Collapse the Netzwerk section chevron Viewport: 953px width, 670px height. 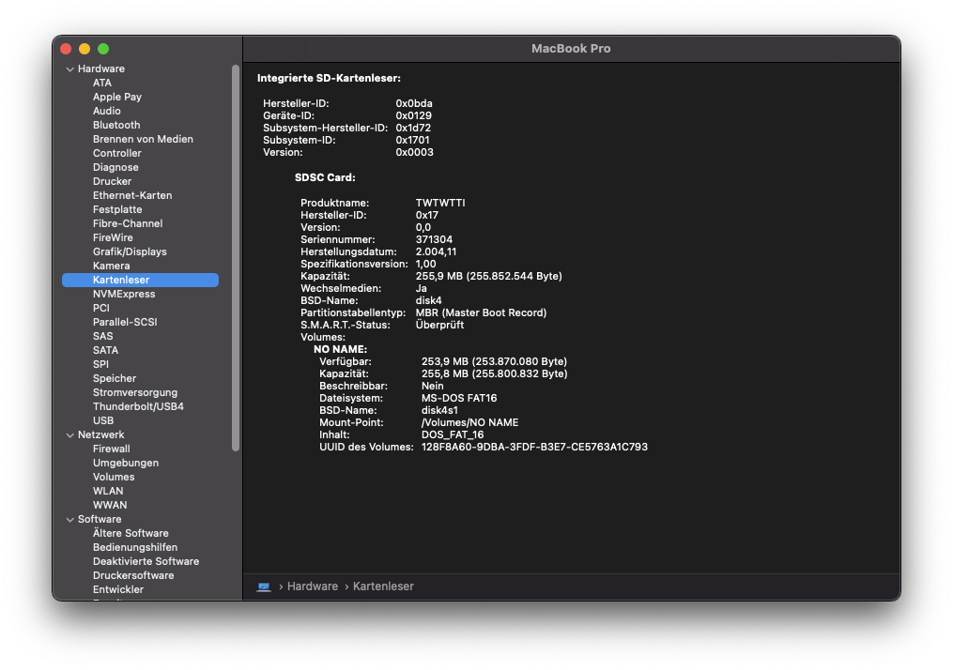pyautogui.click(x=69, y=434)
